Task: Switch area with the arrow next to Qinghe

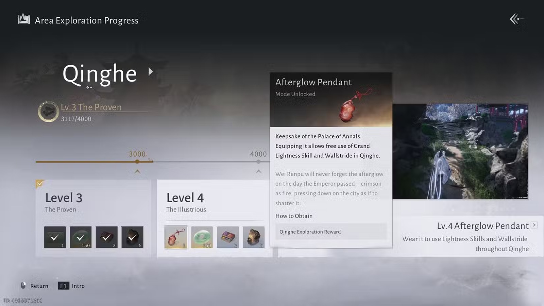Action: point(151,72)
